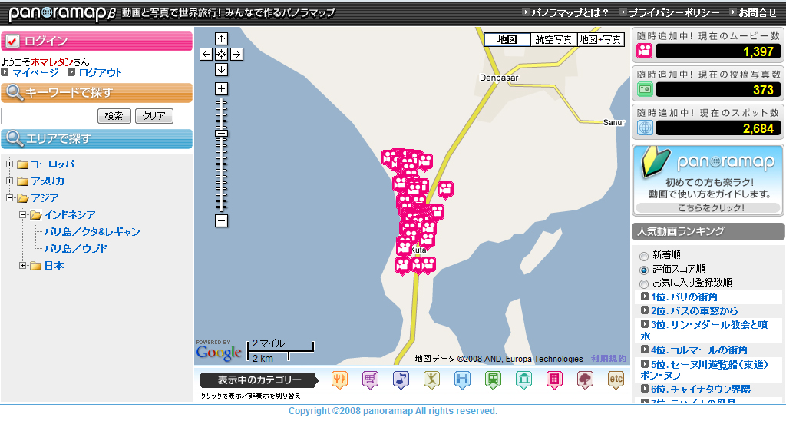The image size is (786, 421).
Task: Click the spot count globe icon
Action: pyautogui.click(x=645, y=128)
